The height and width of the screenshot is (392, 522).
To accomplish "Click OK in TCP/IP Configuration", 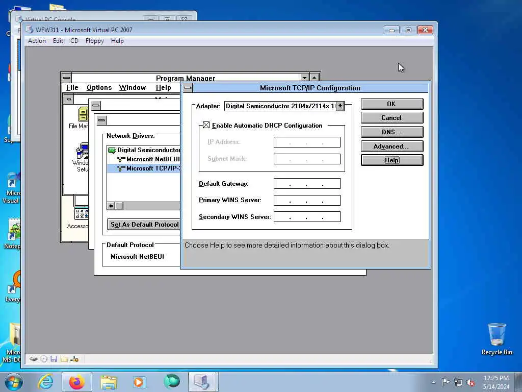I will coord(392,104).
